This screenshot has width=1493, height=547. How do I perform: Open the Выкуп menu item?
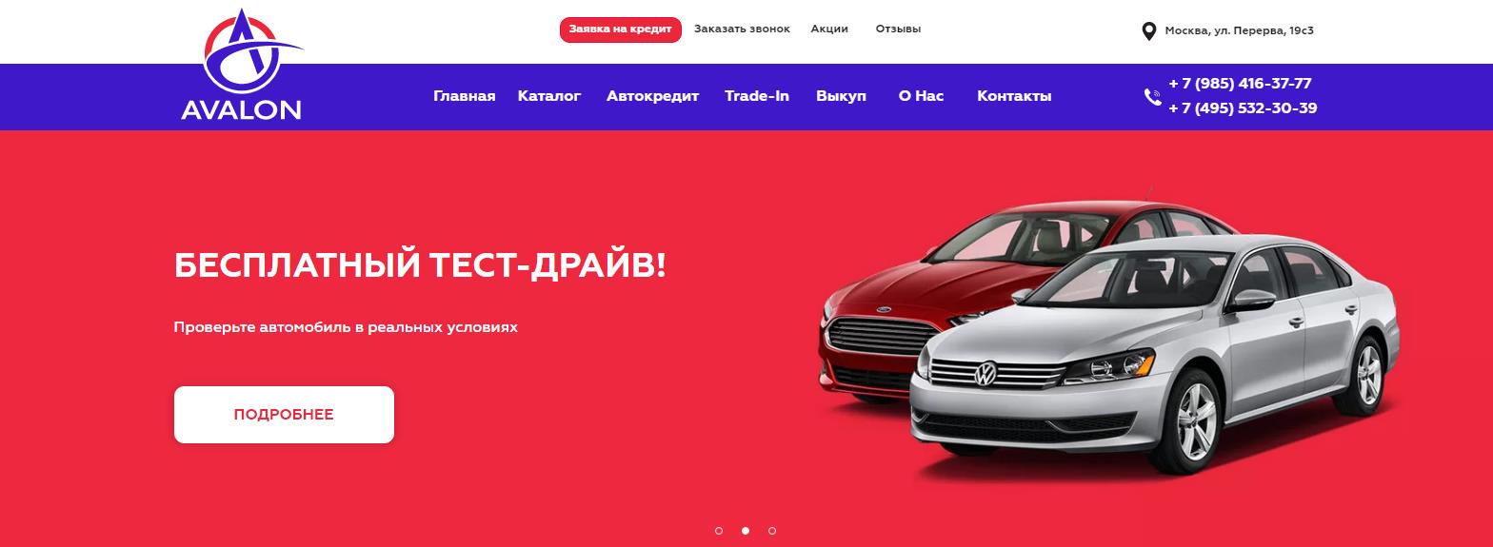(842, 96)
